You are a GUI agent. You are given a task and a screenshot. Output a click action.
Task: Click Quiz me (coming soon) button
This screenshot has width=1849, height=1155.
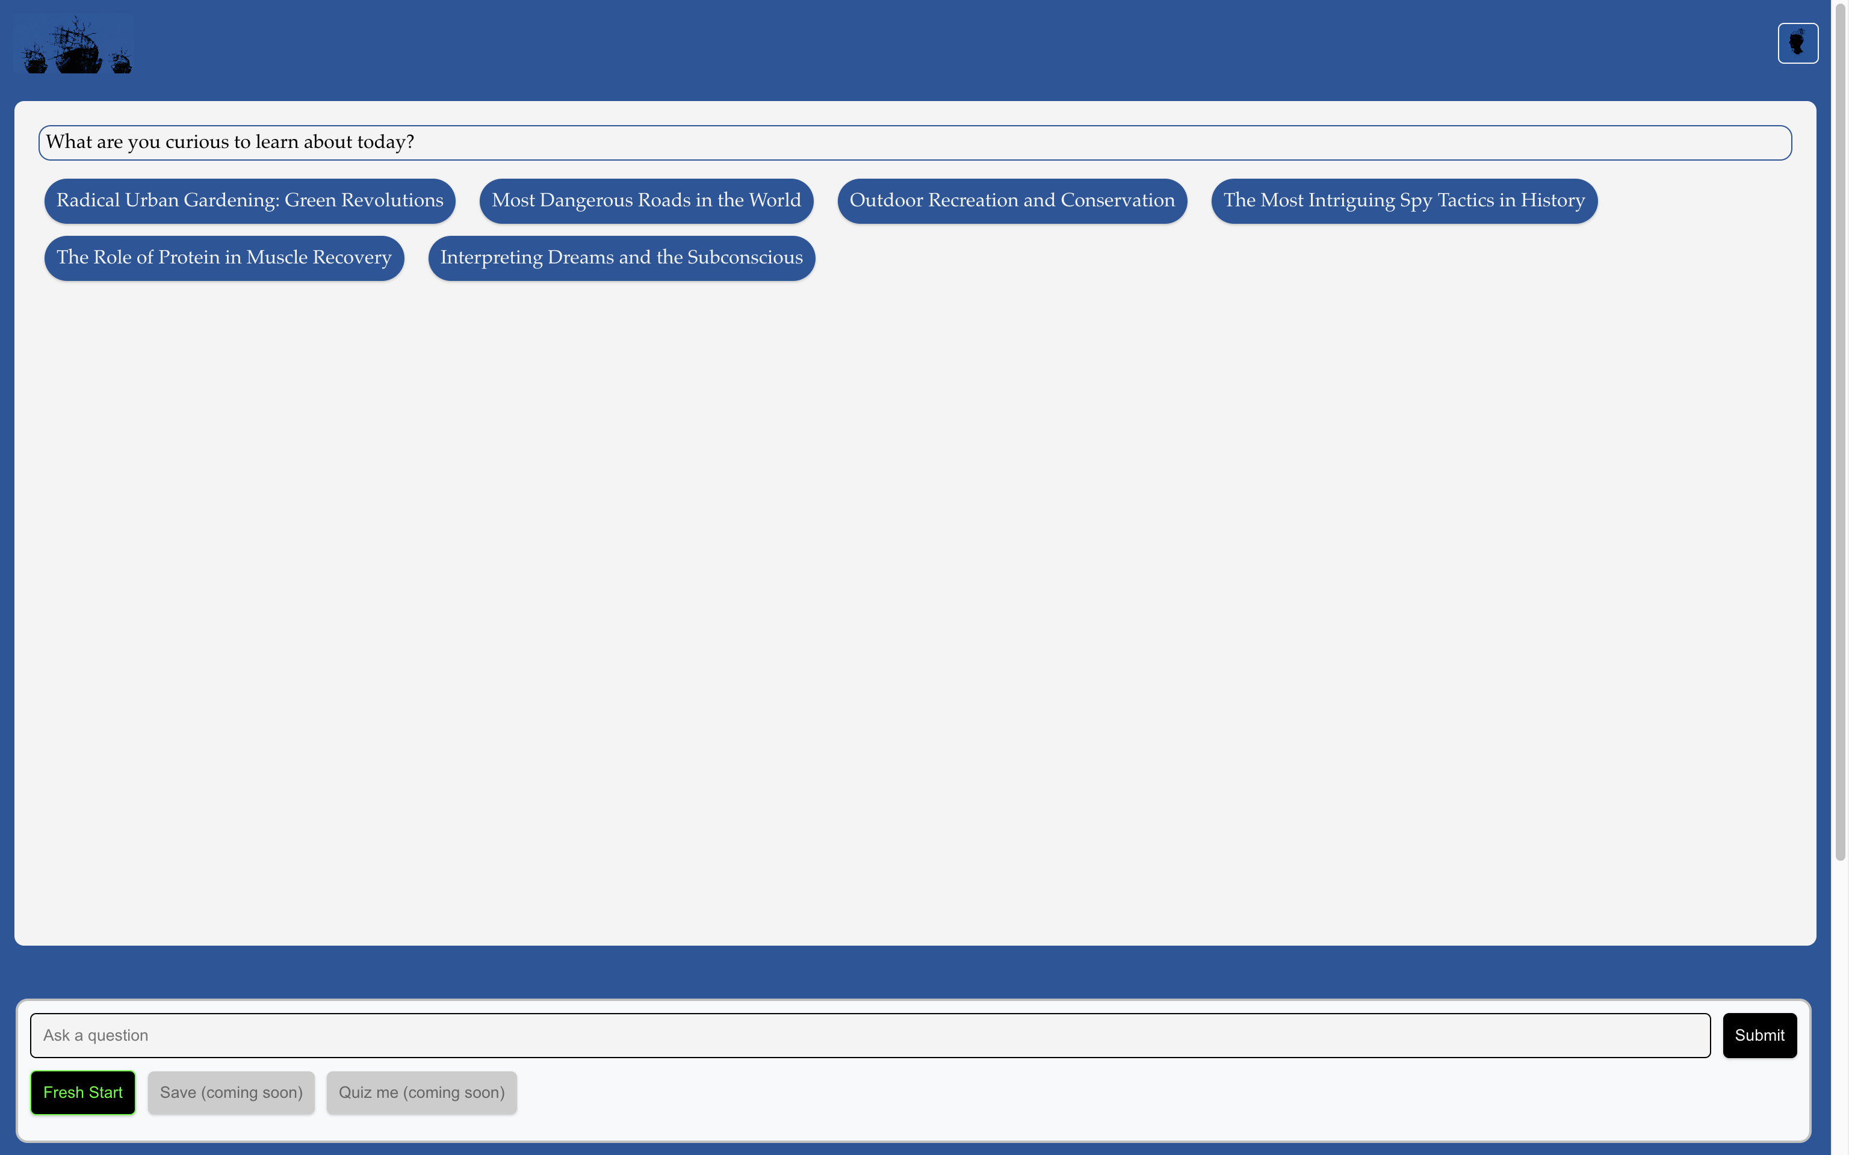tap(421, 1092)
